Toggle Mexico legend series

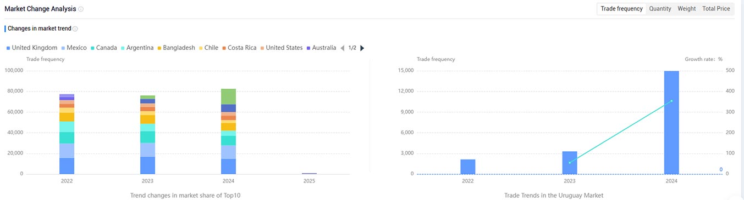(x=74, y=48)
